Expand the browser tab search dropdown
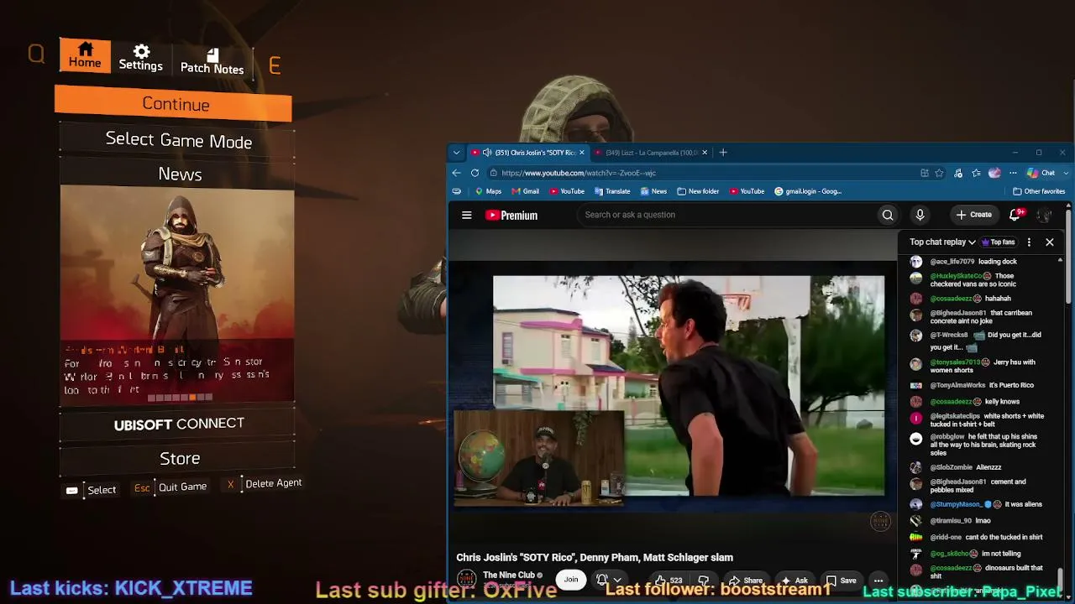Screen dimensions: 1075x604 coord(456,153)
